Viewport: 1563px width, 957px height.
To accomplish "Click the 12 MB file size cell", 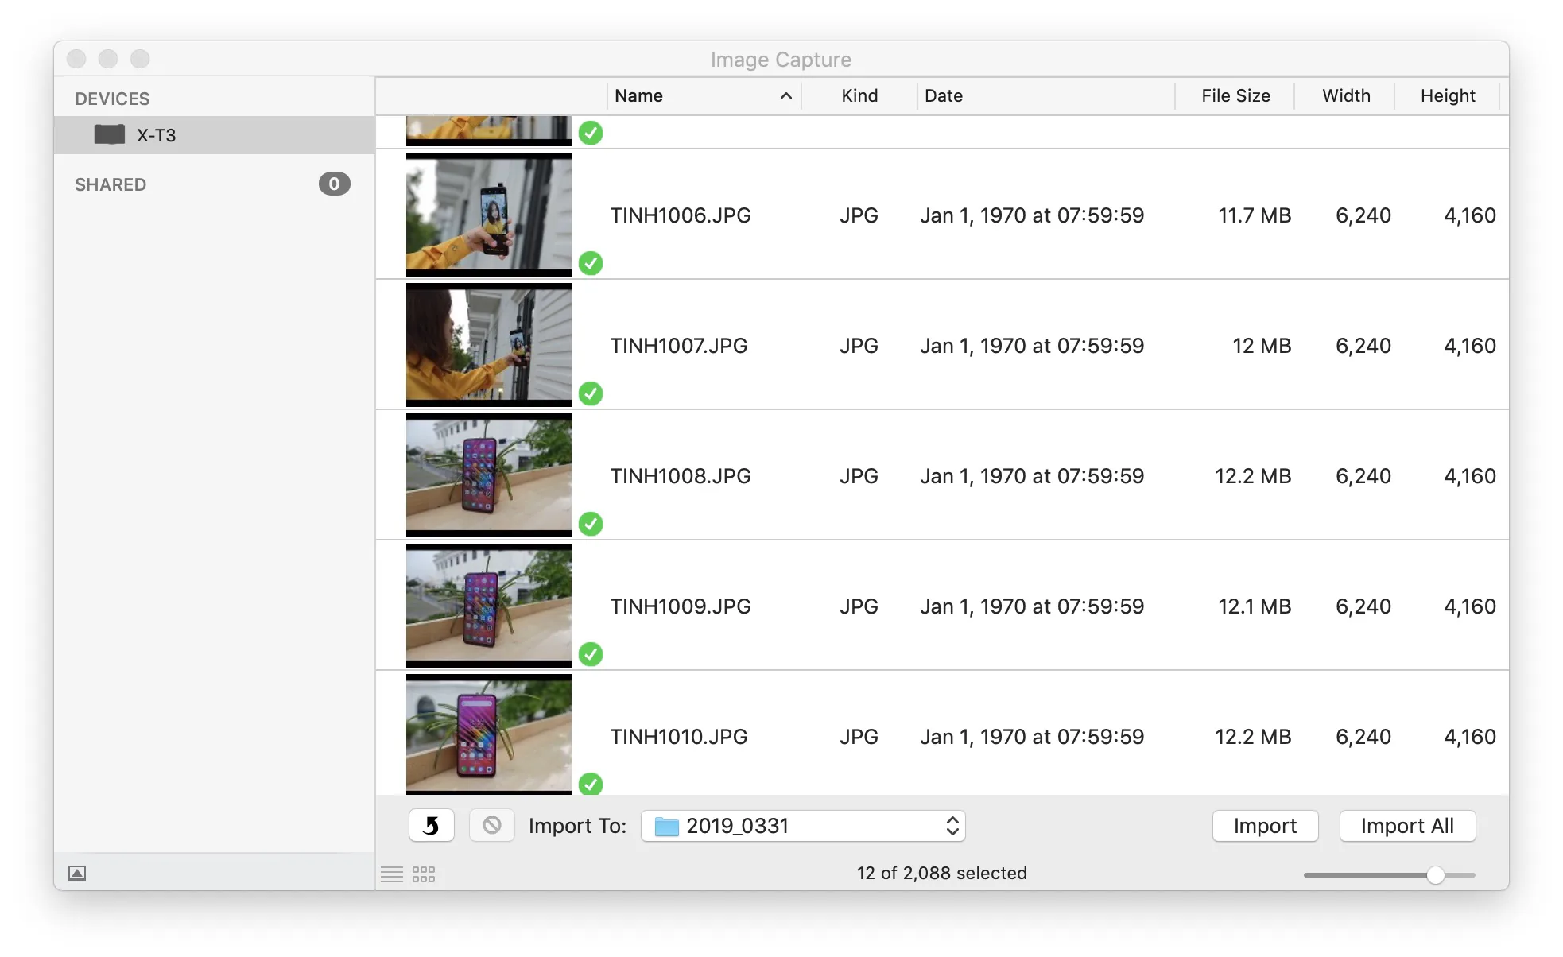I will click(x=1262, y=346).
